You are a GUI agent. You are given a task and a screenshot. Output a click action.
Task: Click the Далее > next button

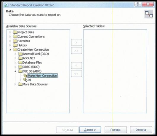tap(90, 130)
